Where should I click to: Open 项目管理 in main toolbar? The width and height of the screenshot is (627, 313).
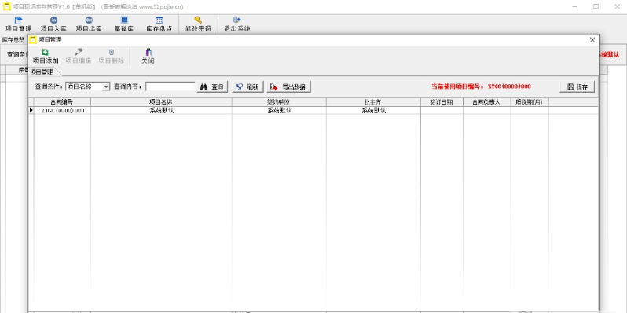(x=18, y=24)
